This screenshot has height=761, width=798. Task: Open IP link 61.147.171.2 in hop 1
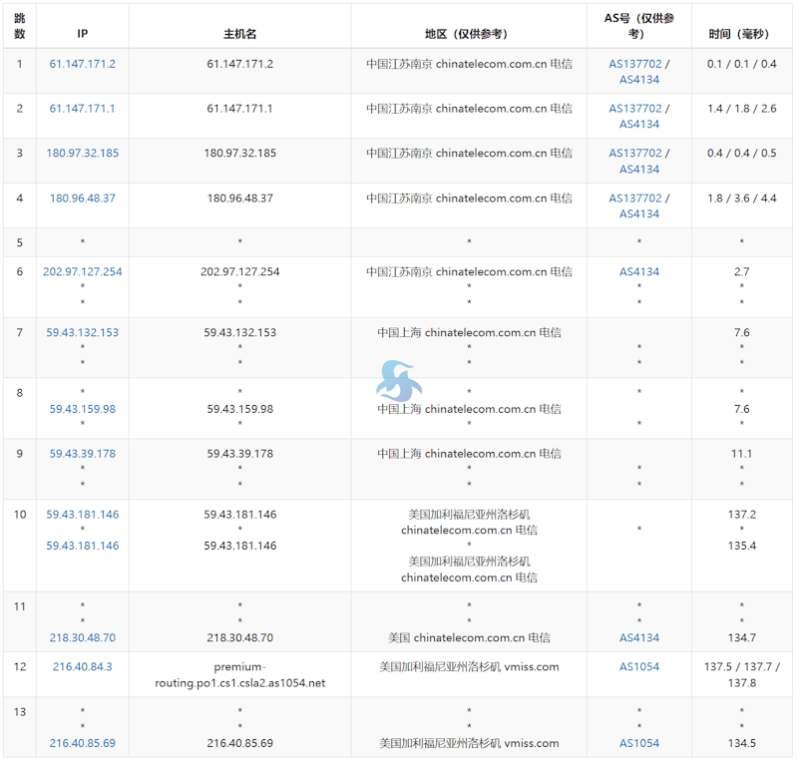pyautogui.click(x=83, y=64)
